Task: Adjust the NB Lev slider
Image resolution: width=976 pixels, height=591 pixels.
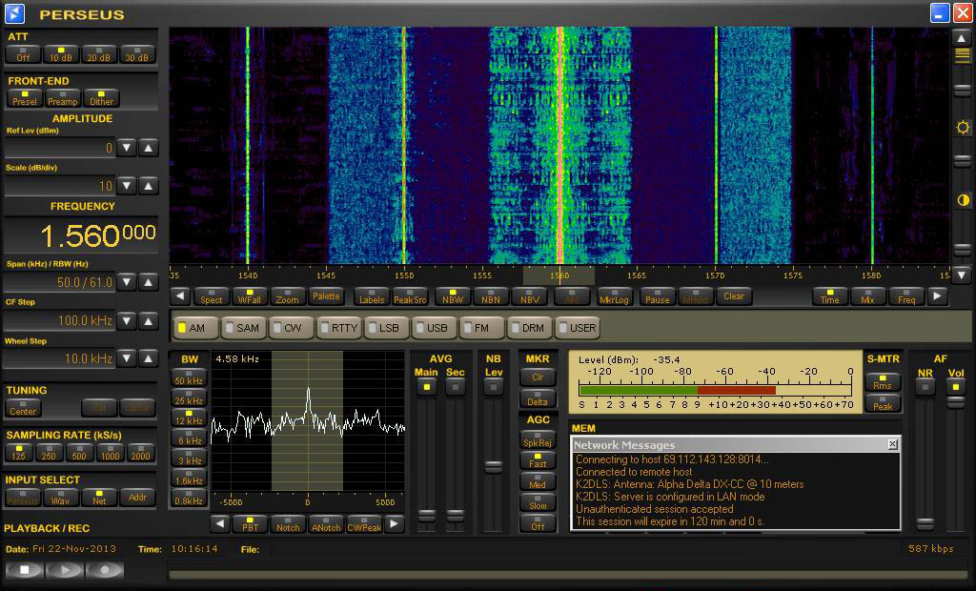Action: pos(494,466)
